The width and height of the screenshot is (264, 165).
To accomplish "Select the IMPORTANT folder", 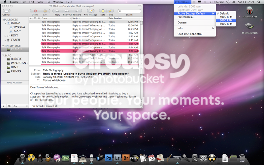I will tap(19, 63).
